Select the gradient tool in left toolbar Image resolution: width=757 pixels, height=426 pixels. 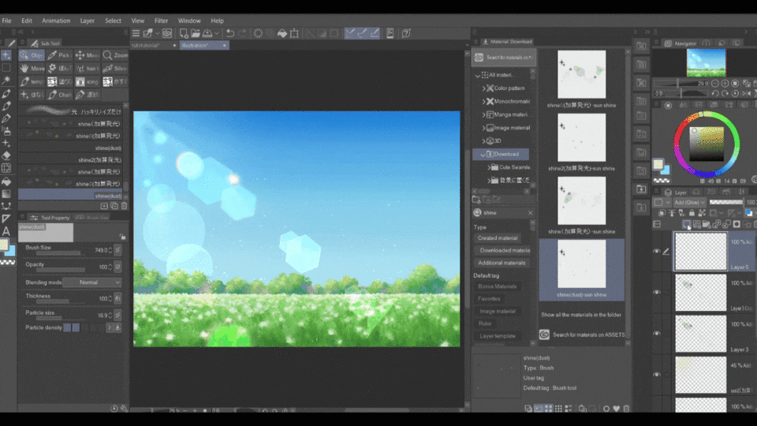[x=6, y=194]
